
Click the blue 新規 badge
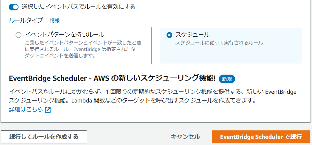[227, 79]
